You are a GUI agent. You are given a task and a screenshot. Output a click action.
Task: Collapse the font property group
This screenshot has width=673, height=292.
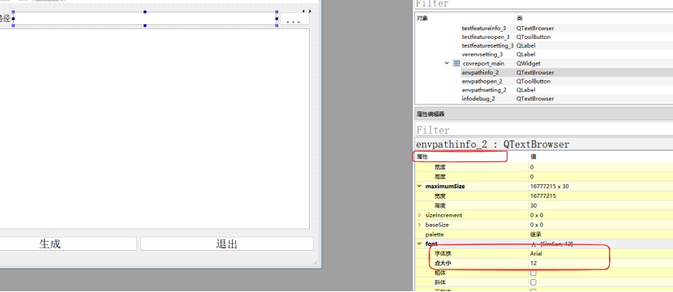point(419,244)
